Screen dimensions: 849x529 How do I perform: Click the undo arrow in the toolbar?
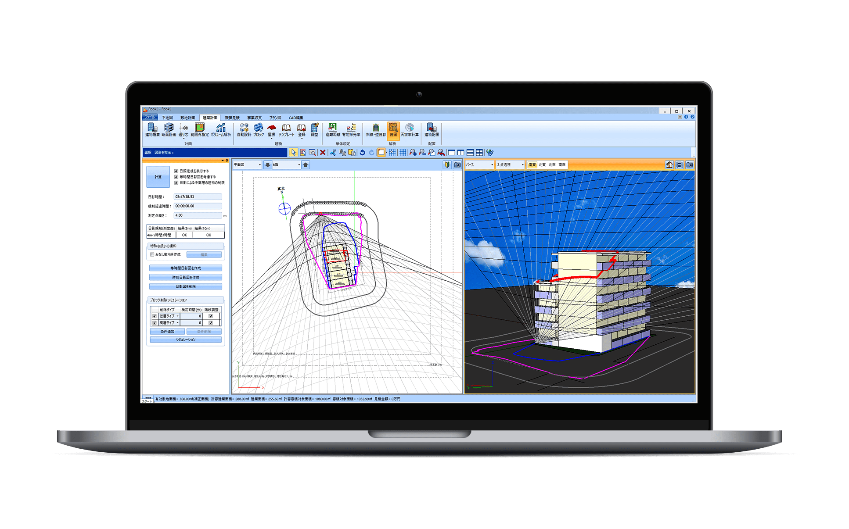[362, 153]
